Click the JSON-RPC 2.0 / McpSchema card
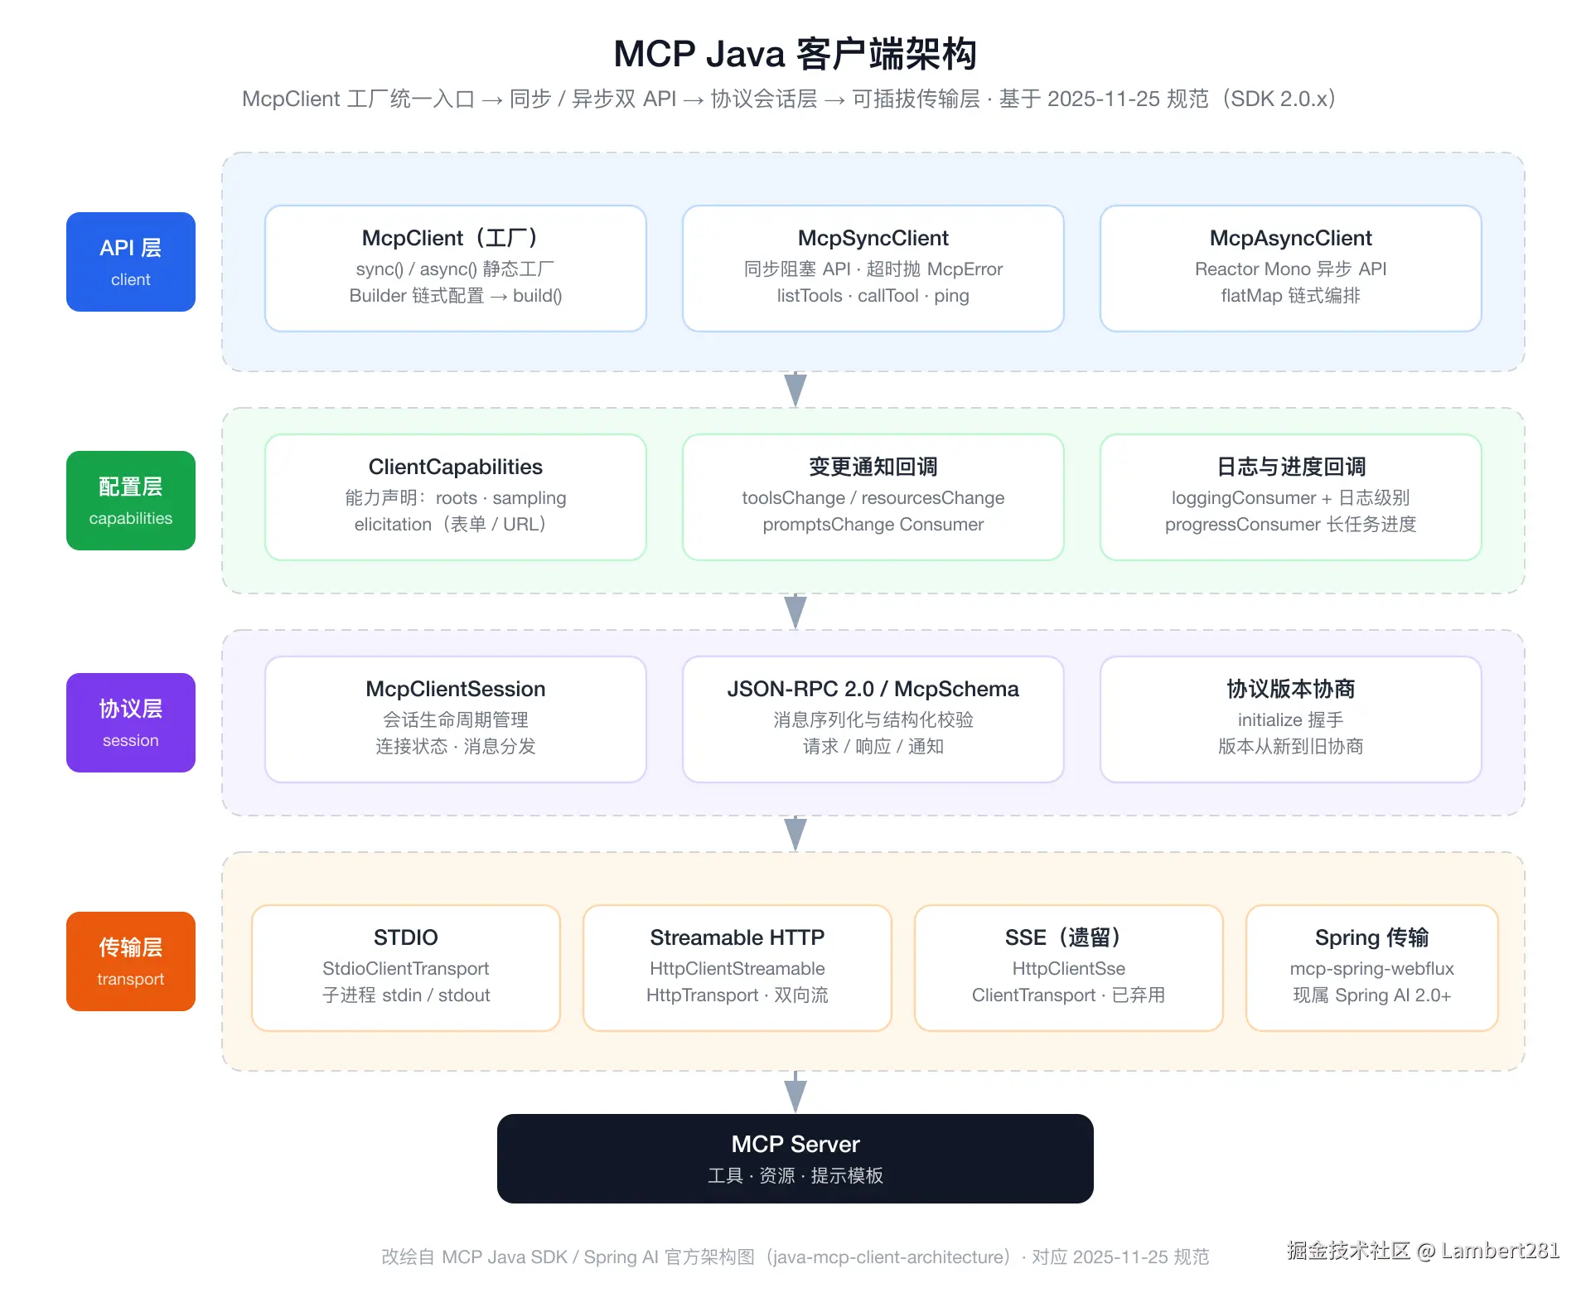Image resolution: width=1591 pixels, height=1293 pixels. [873, 719]
